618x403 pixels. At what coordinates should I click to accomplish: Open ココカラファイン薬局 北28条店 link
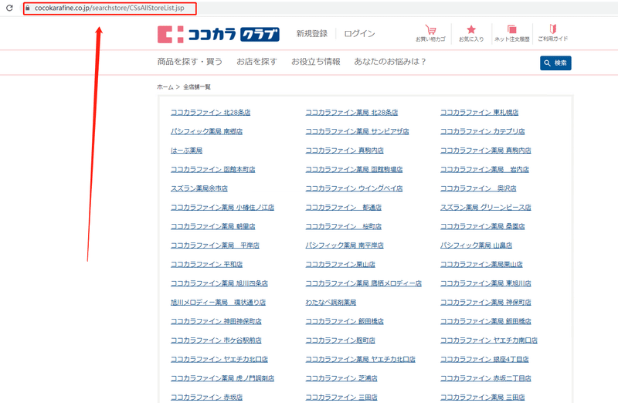[x=351, y=112]
